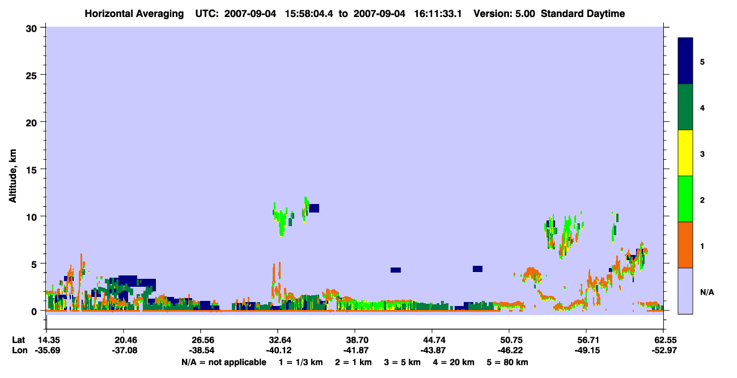This screenshot has width=737, height=378.
Task: Click the lavender N/A colorbar segment
Action: [685, 291]
